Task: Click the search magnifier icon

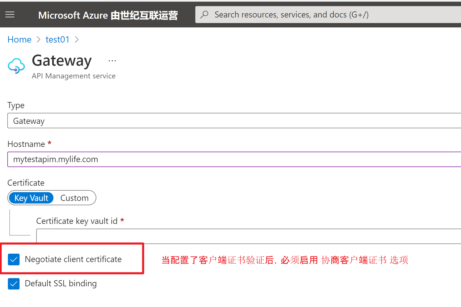Action: [x=205, y=15]
